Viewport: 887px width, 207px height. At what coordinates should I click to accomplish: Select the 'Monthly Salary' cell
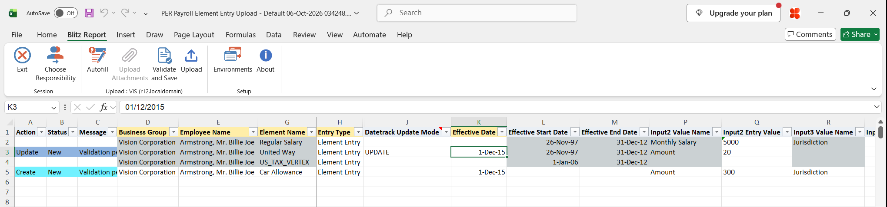[x=685, y=142]
